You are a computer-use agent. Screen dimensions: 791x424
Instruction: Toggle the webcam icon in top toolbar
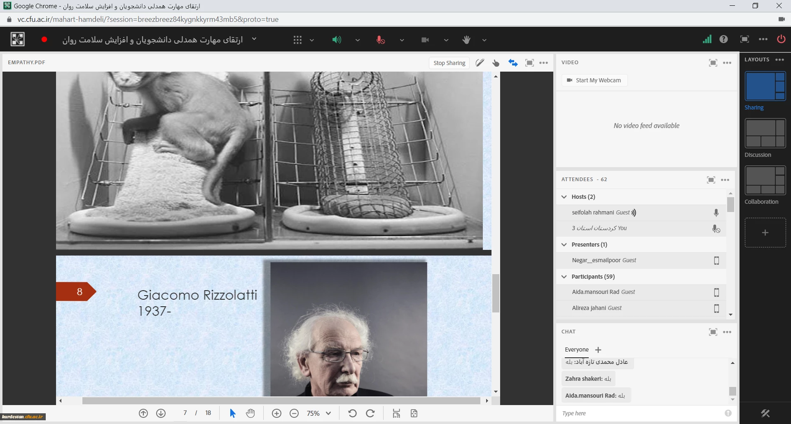425,40
